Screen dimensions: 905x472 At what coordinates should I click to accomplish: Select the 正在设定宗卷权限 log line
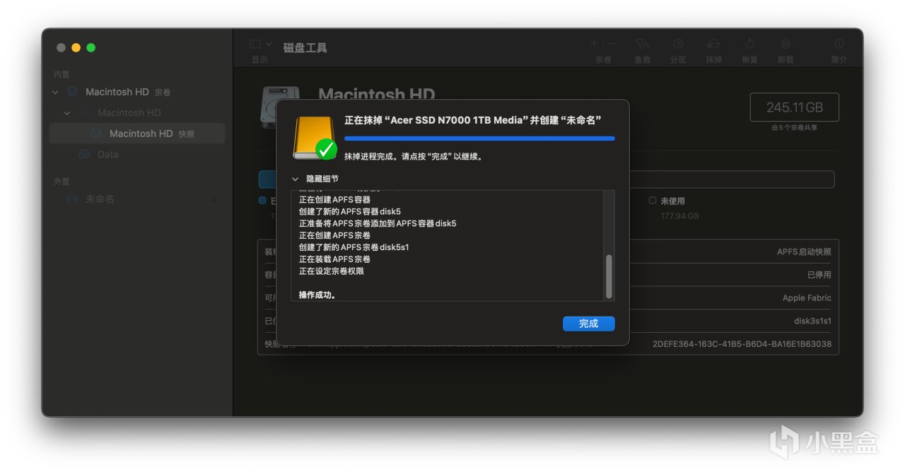coord(332,271)
